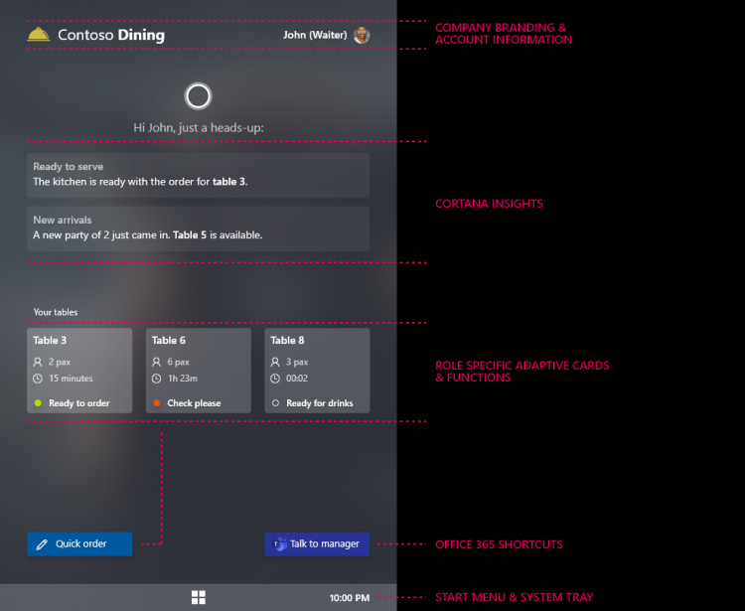This screenshot has height=611, width=745.
Task: Click the John (Waiter) account name
Action: [314, 35]
